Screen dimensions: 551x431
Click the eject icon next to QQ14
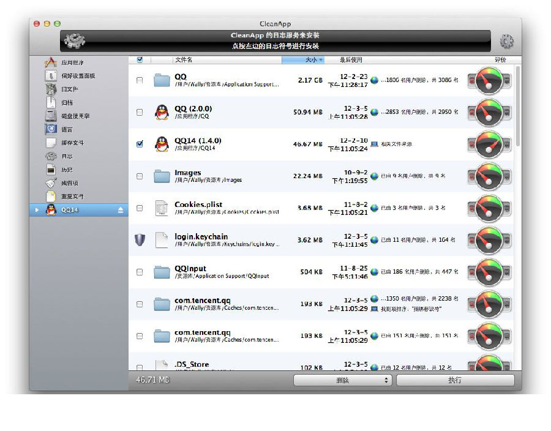[x=121, y=211]
